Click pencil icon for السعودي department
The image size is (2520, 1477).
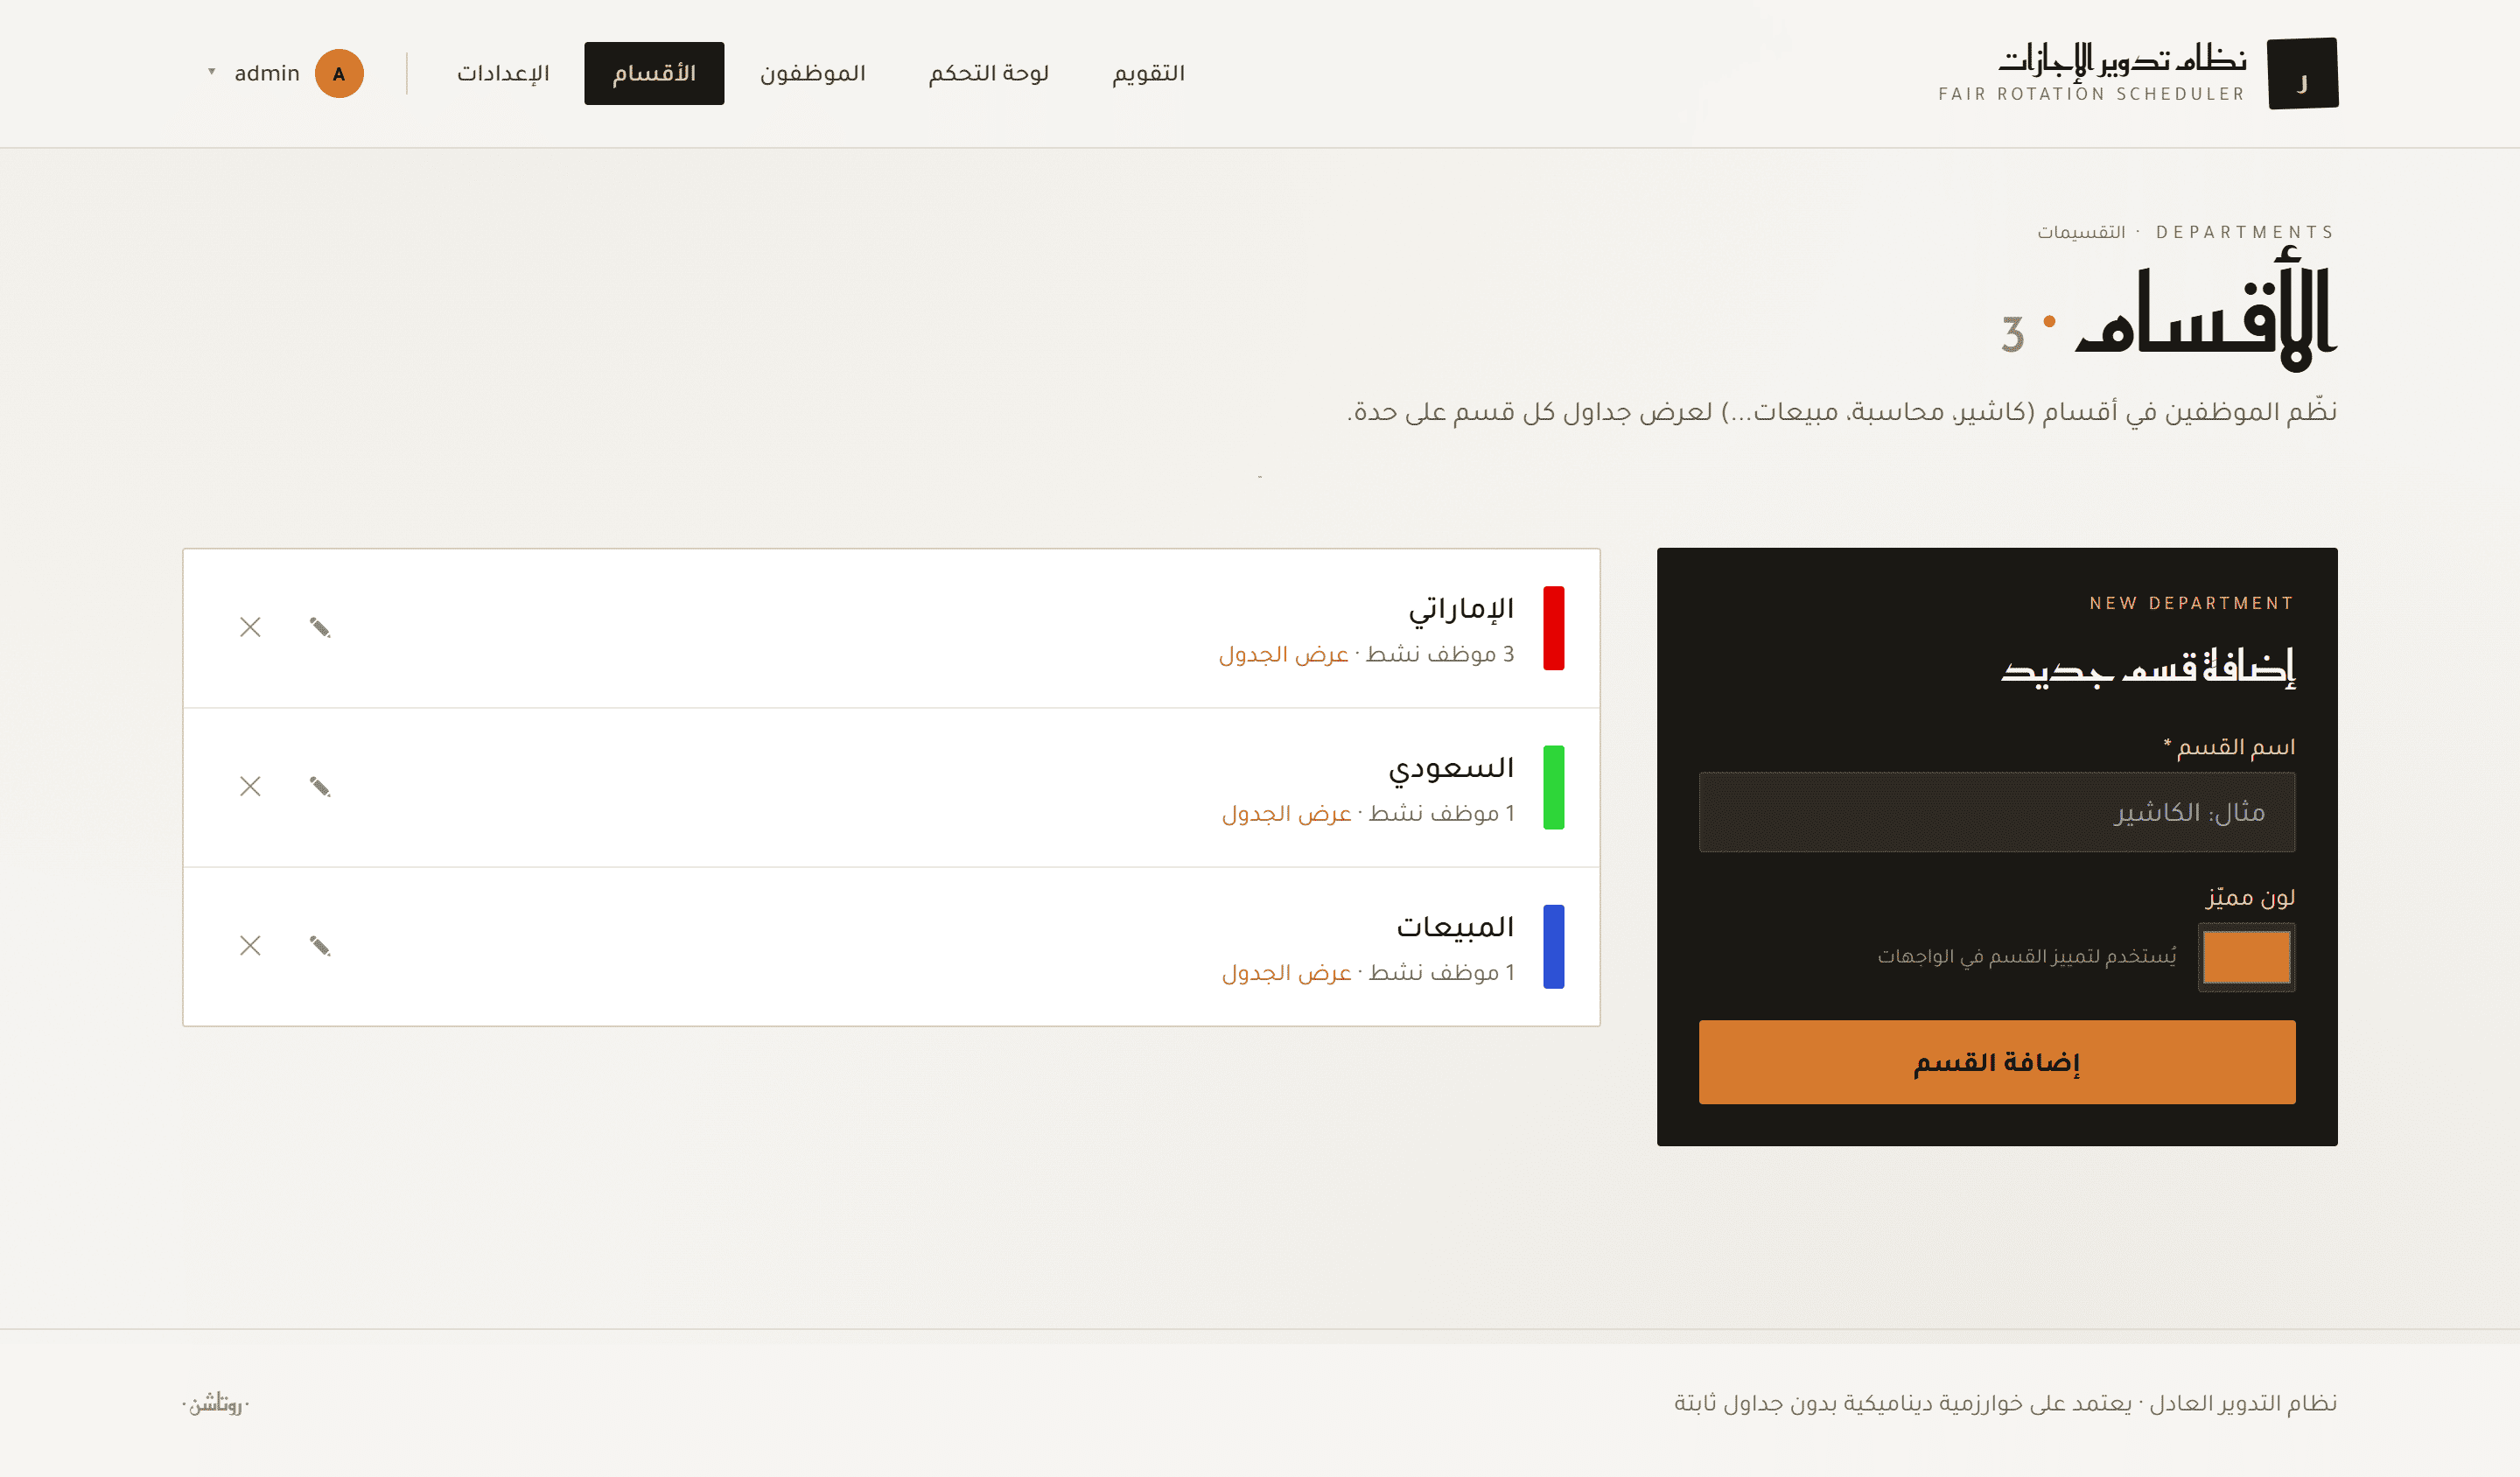click(x=320, y=786)
